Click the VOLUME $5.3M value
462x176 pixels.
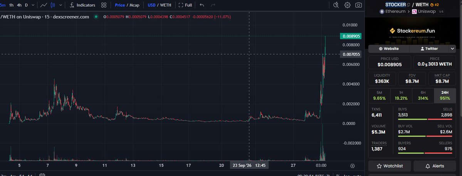(x=378, y=132)
